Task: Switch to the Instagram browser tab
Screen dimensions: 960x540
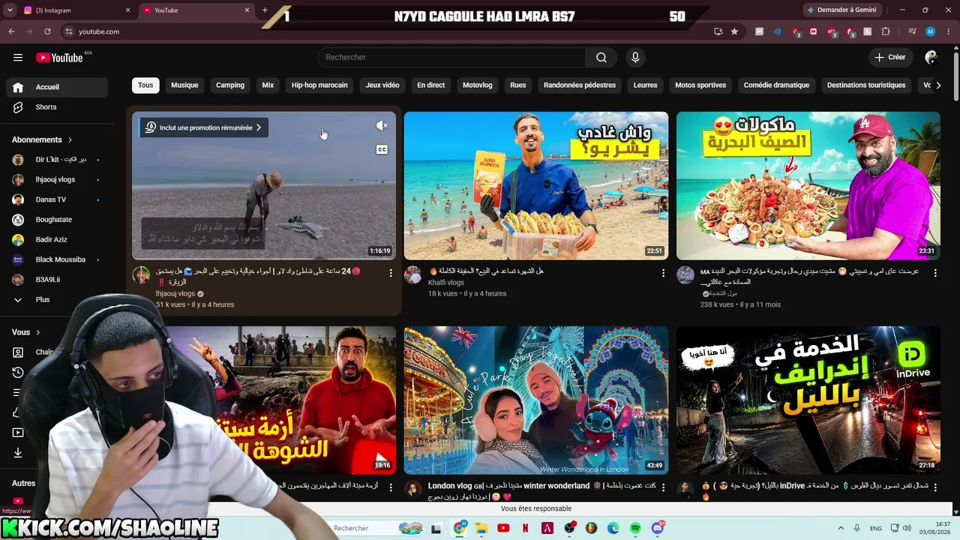Action: pos(76,10)
